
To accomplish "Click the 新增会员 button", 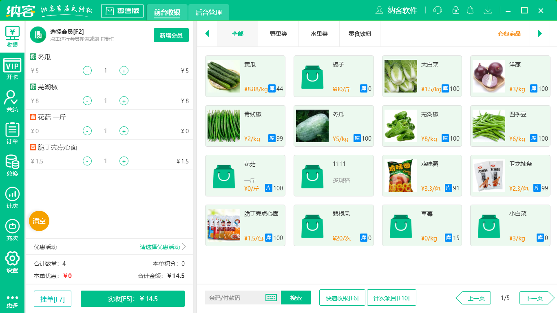I will 171,35.
